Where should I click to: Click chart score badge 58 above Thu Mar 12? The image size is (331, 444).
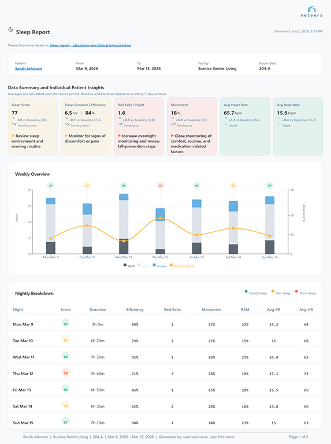160,186
